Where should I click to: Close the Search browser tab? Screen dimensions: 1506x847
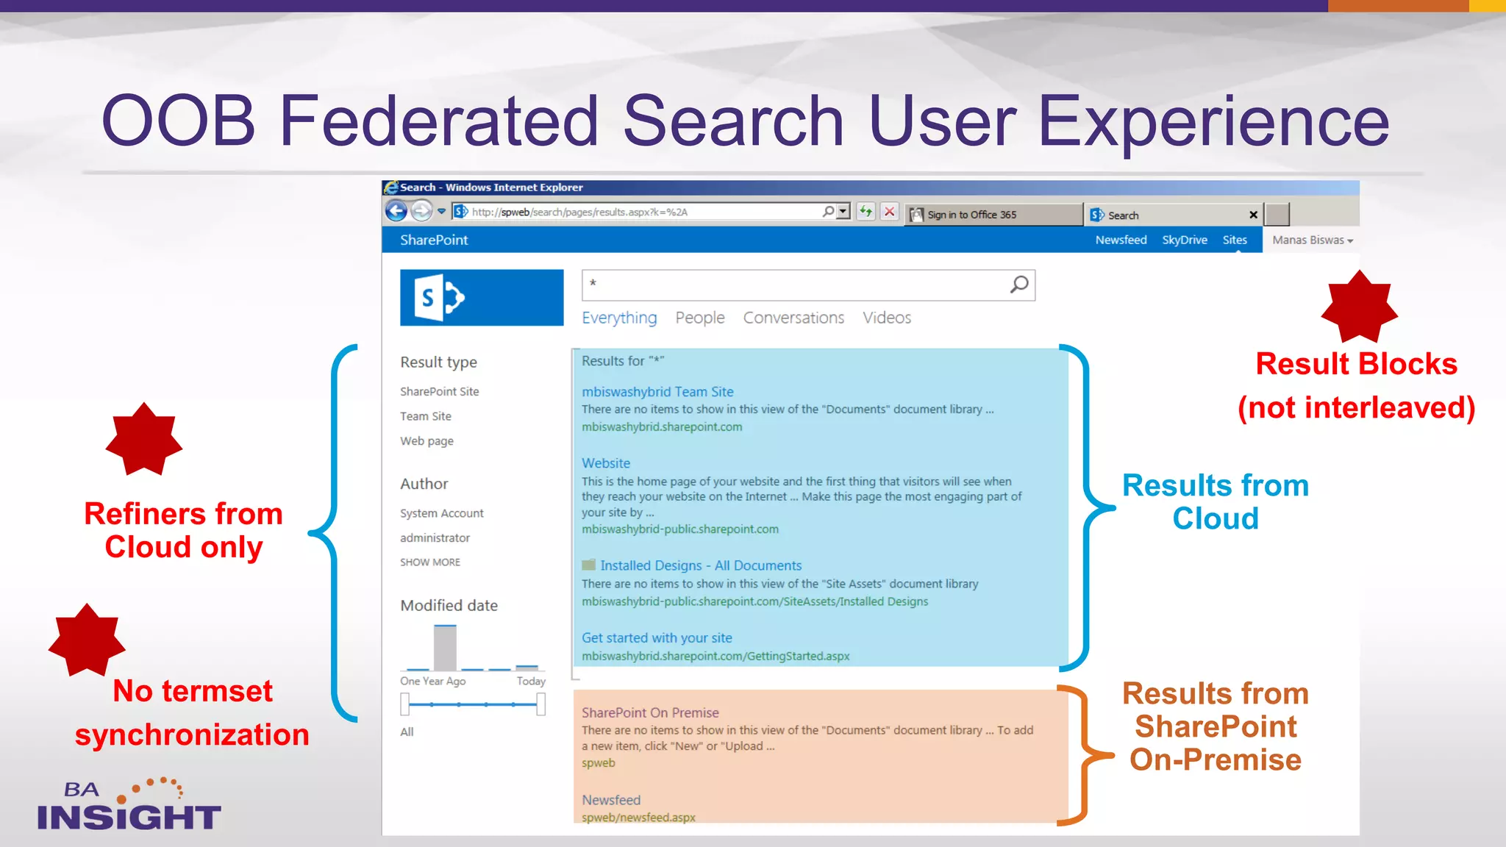[x=1253, y=215]
